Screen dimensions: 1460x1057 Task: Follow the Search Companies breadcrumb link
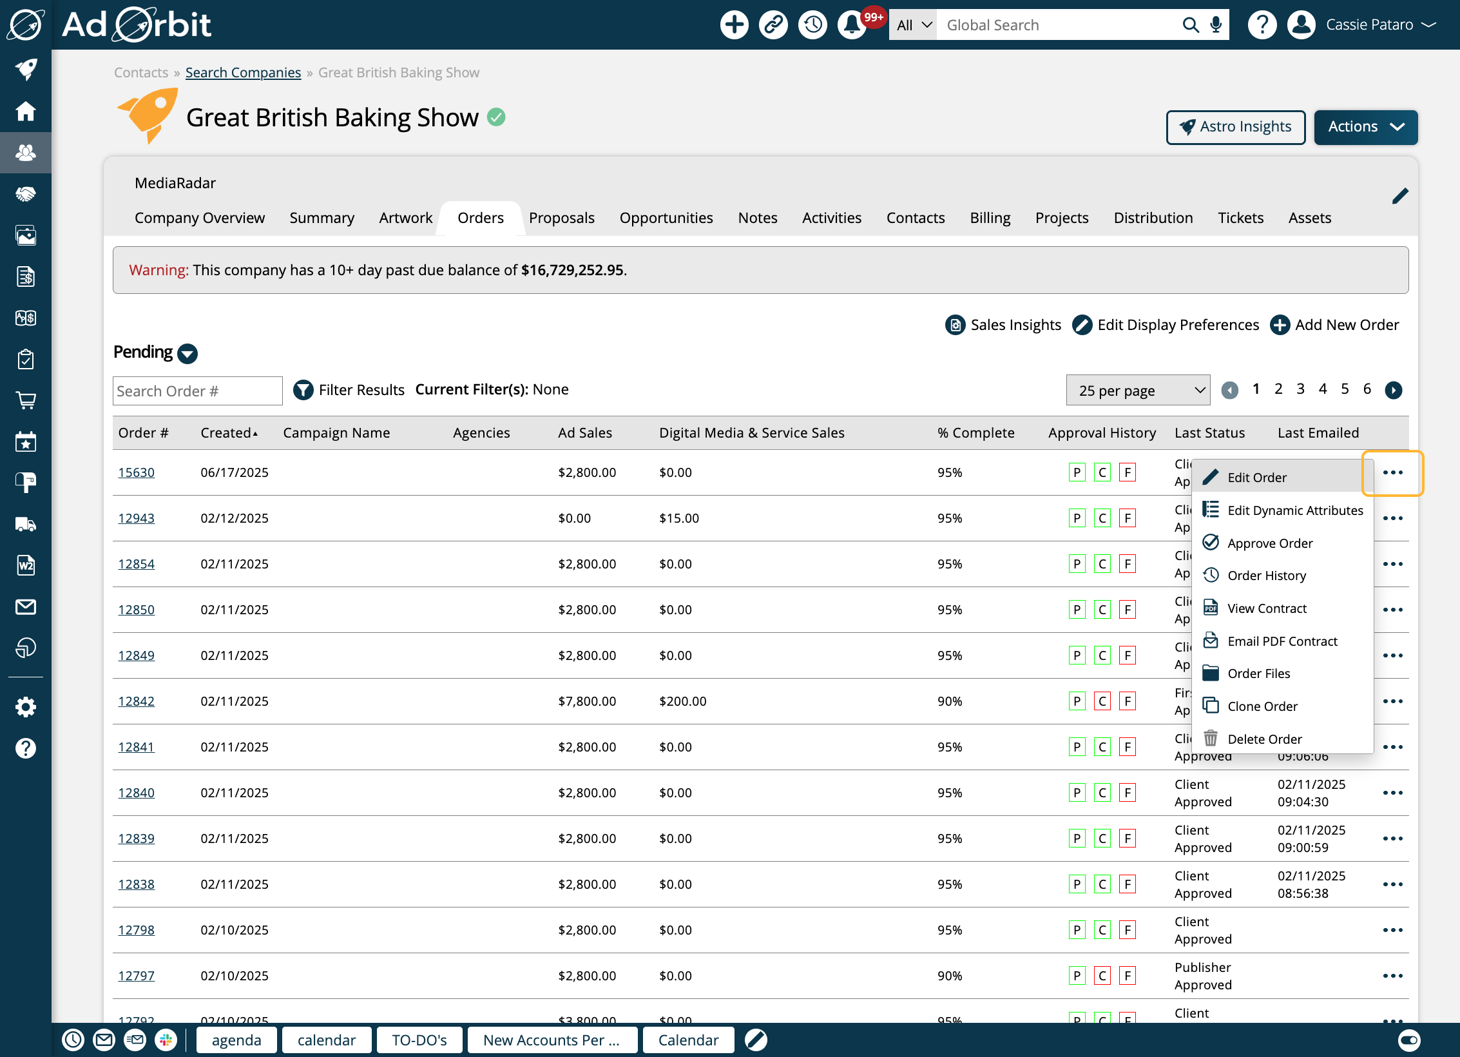point(243,73)
